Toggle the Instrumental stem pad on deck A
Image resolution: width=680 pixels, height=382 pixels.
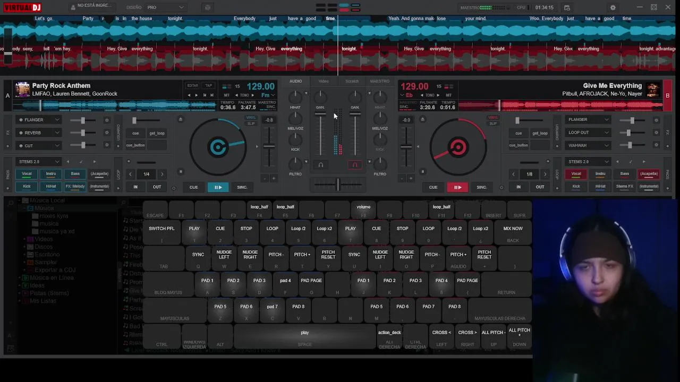[99, 186]
